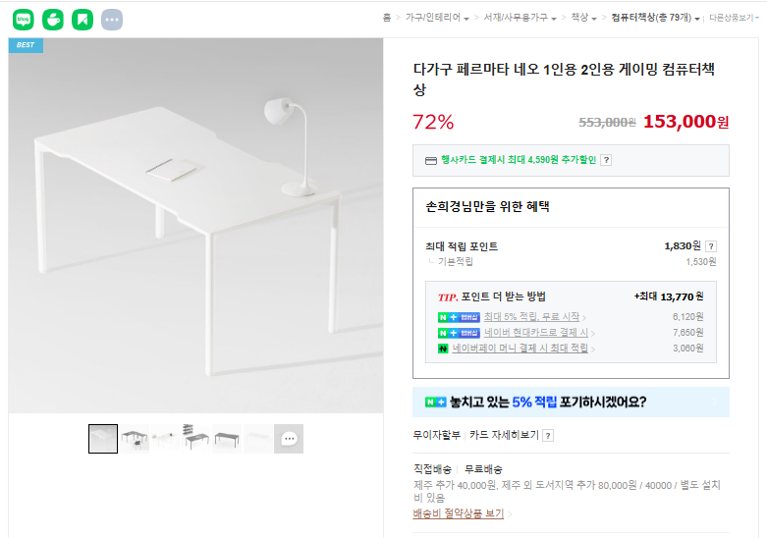This screenshot has height=538, width=767.
Task: Go to 홈 in breadcrumb
Action: 387,18
